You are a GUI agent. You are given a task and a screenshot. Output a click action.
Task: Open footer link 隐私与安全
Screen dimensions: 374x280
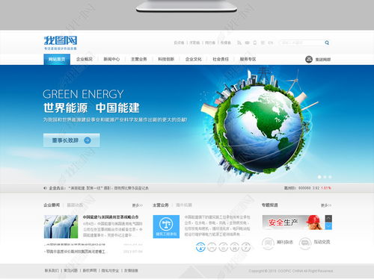pyautogui.click(x=110, y=270)
